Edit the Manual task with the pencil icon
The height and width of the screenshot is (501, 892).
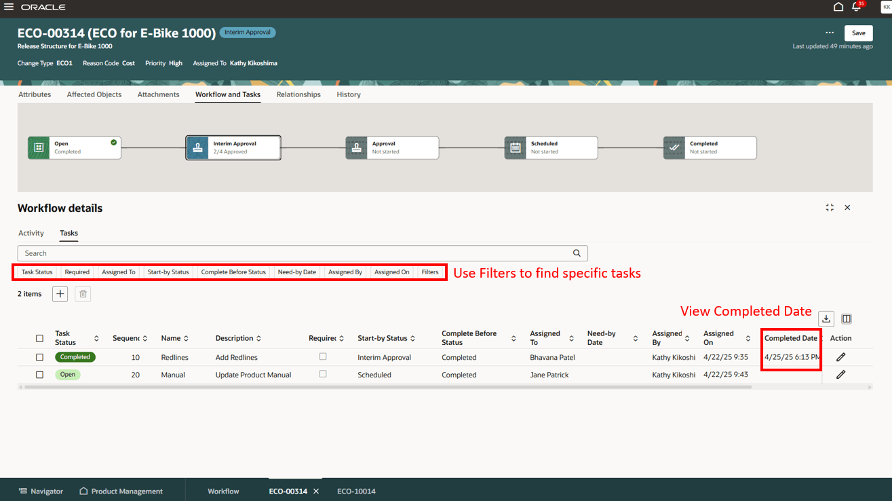coord(840,375)
